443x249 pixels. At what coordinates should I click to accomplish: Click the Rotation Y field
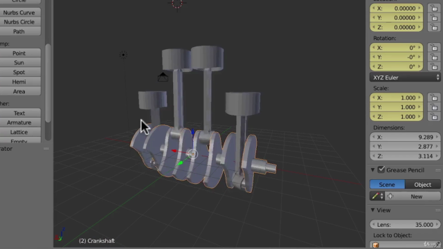(397, 57)
